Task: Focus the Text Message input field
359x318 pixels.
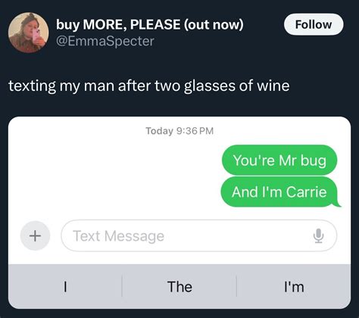Action: [x=198, y=235]
